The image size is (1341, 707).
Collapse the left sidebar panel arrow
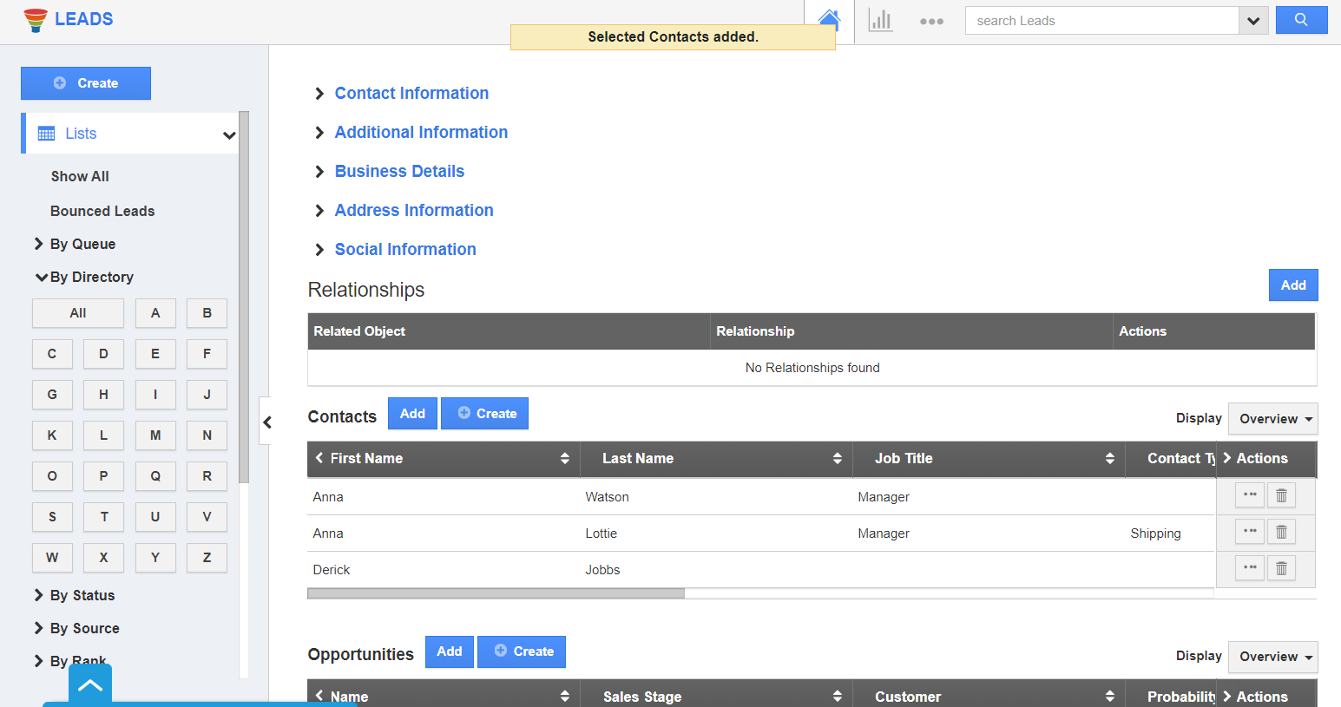coord(267,422)
